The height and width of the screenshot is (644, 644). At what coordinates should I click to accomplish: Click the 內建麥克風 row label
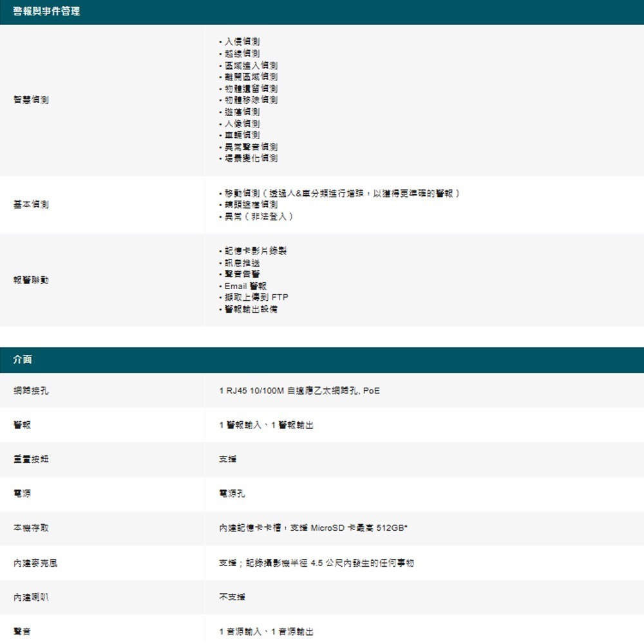[35, 563]
